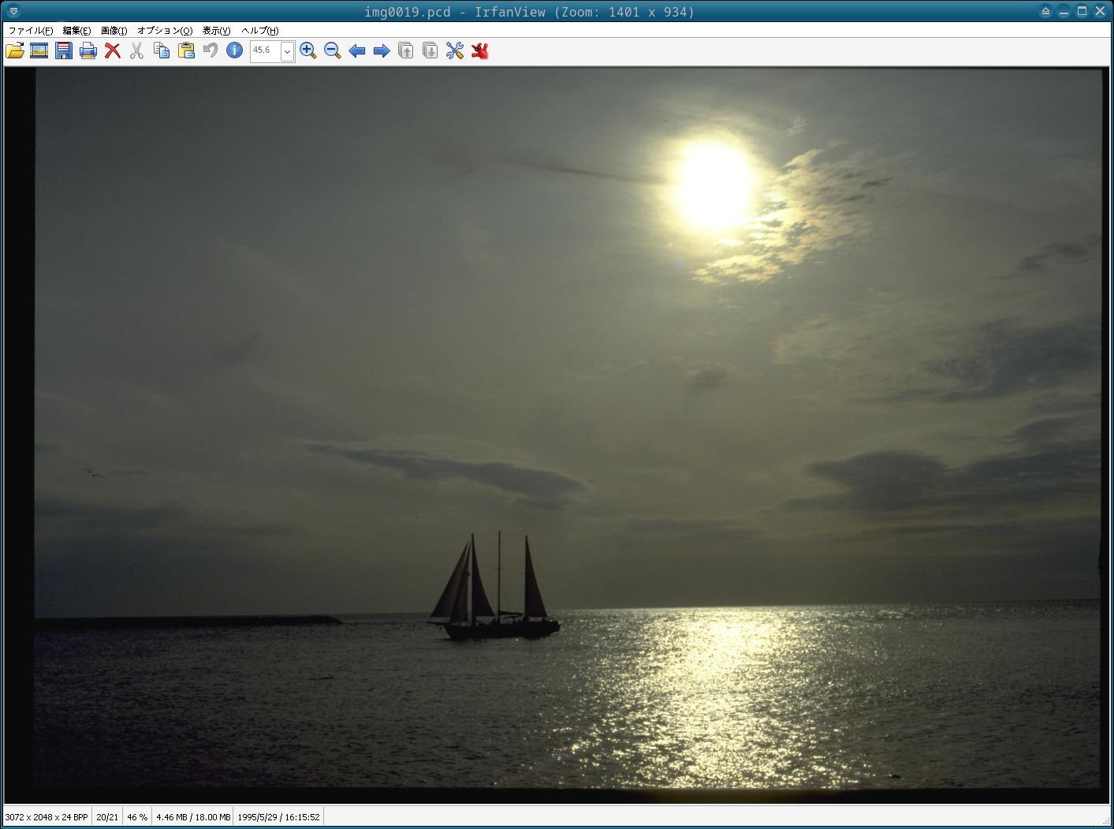Click the Open file folder icon

click(x=15, y=51)
